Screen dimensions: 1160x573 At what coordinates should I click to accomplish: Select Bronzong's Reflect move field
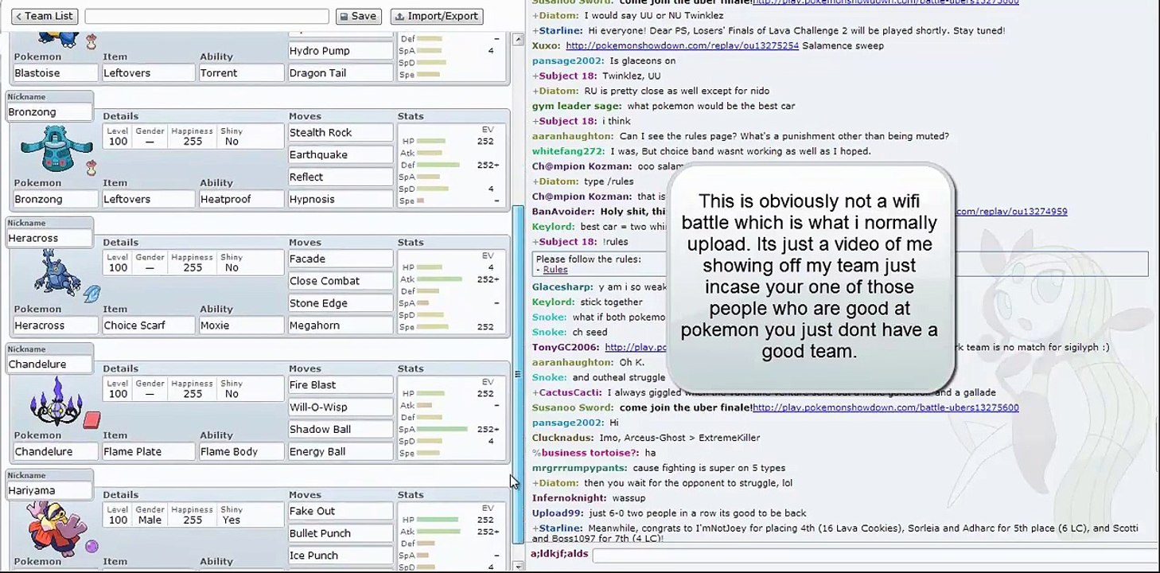[x=341, y=177]
